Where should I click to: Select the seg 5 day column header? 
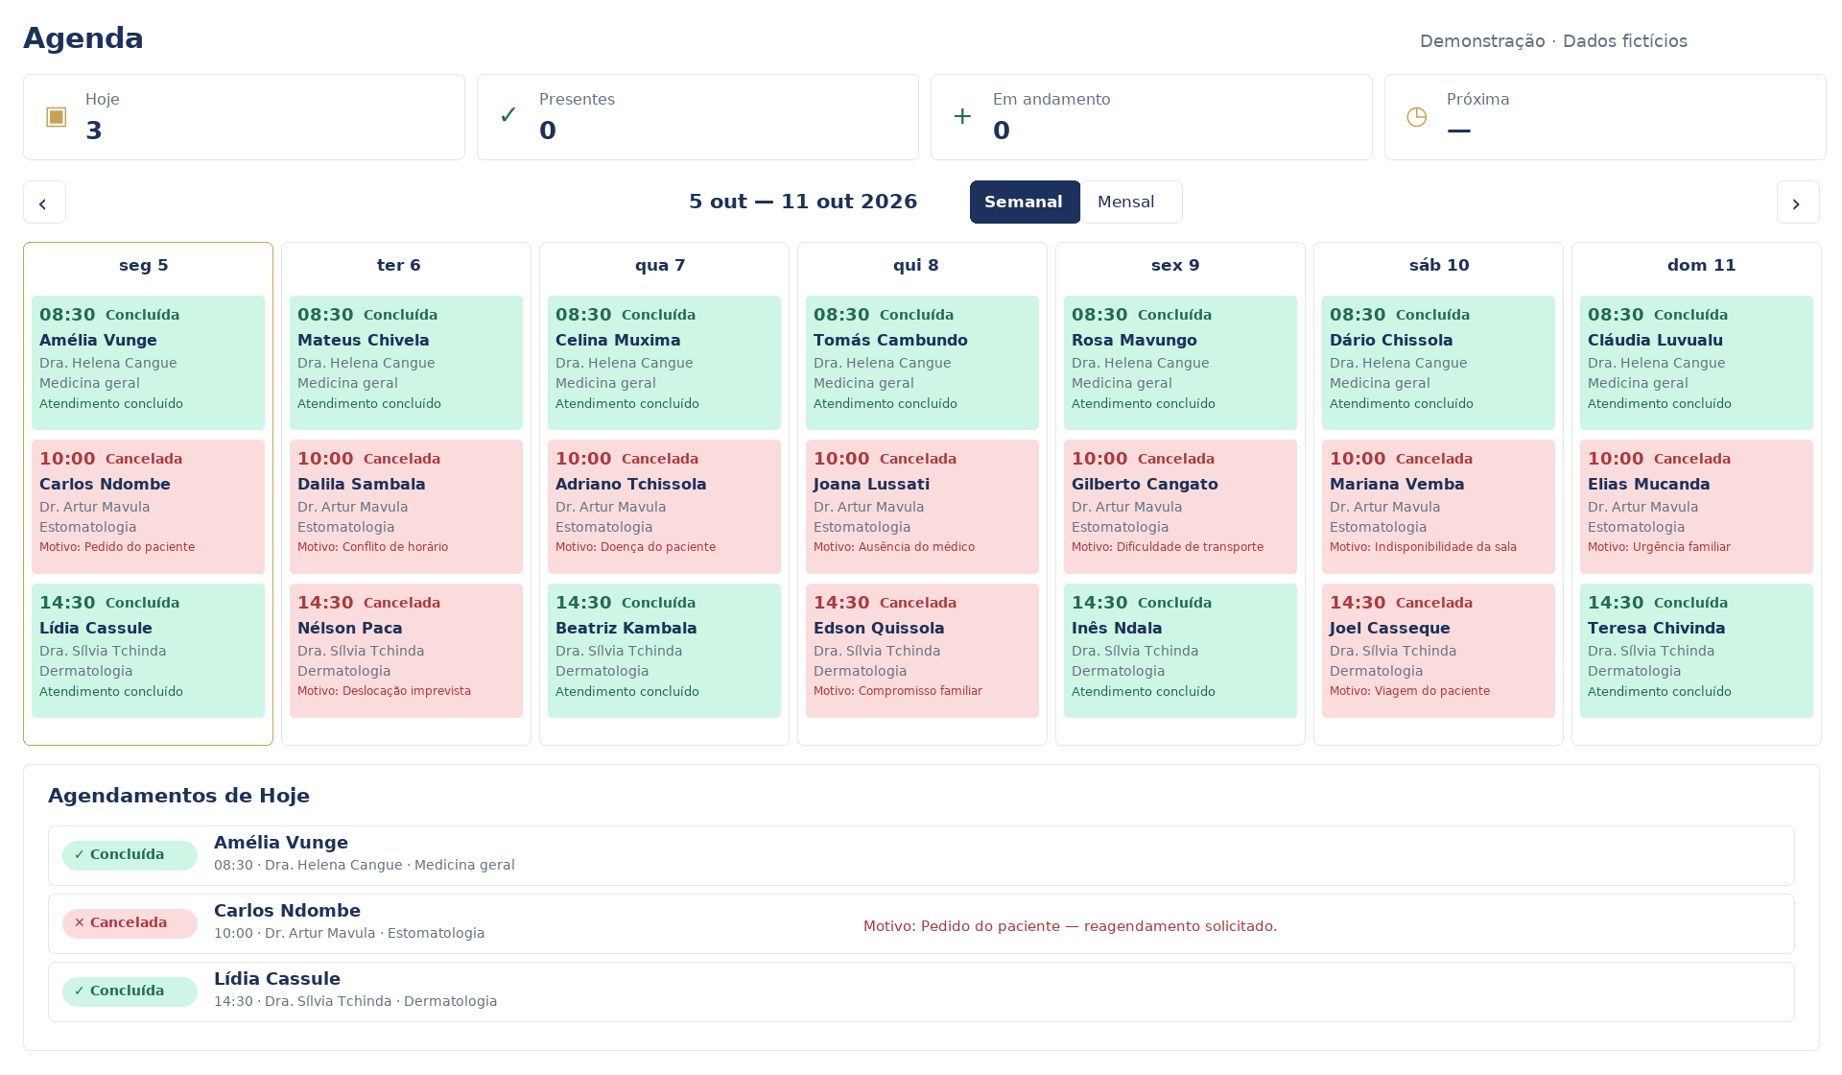(144, 266)
